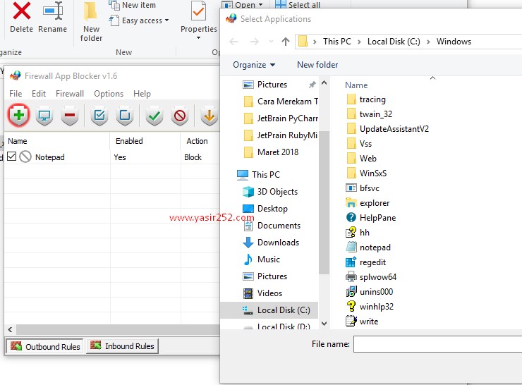Screen dimensions: 522x385
Task: Select the Notepad blocked icon in rule list
Action: click(x=25, y=157)
